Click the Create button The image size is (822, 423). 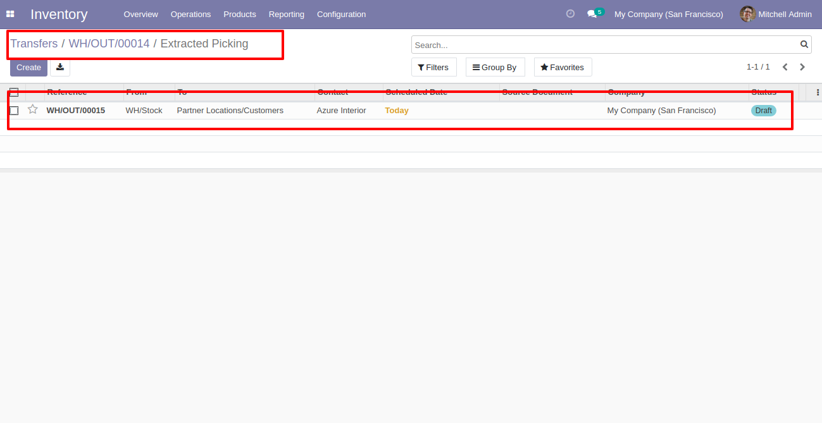[28, 68]
